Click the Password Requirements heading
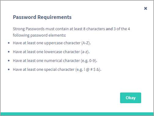 click(42, 17)
